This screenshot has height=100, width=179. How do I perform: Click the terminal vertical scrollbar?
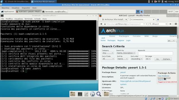pos(97,50)
